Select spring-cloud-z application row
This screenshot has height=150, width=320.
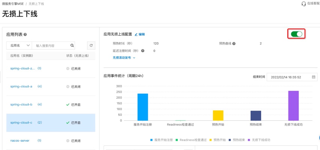point(51,69)
